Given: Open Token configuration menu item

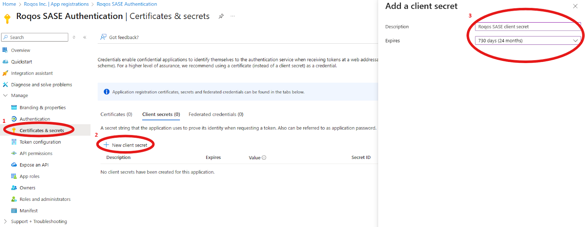Looking at the screenshot, I should [x=40, y=142].
